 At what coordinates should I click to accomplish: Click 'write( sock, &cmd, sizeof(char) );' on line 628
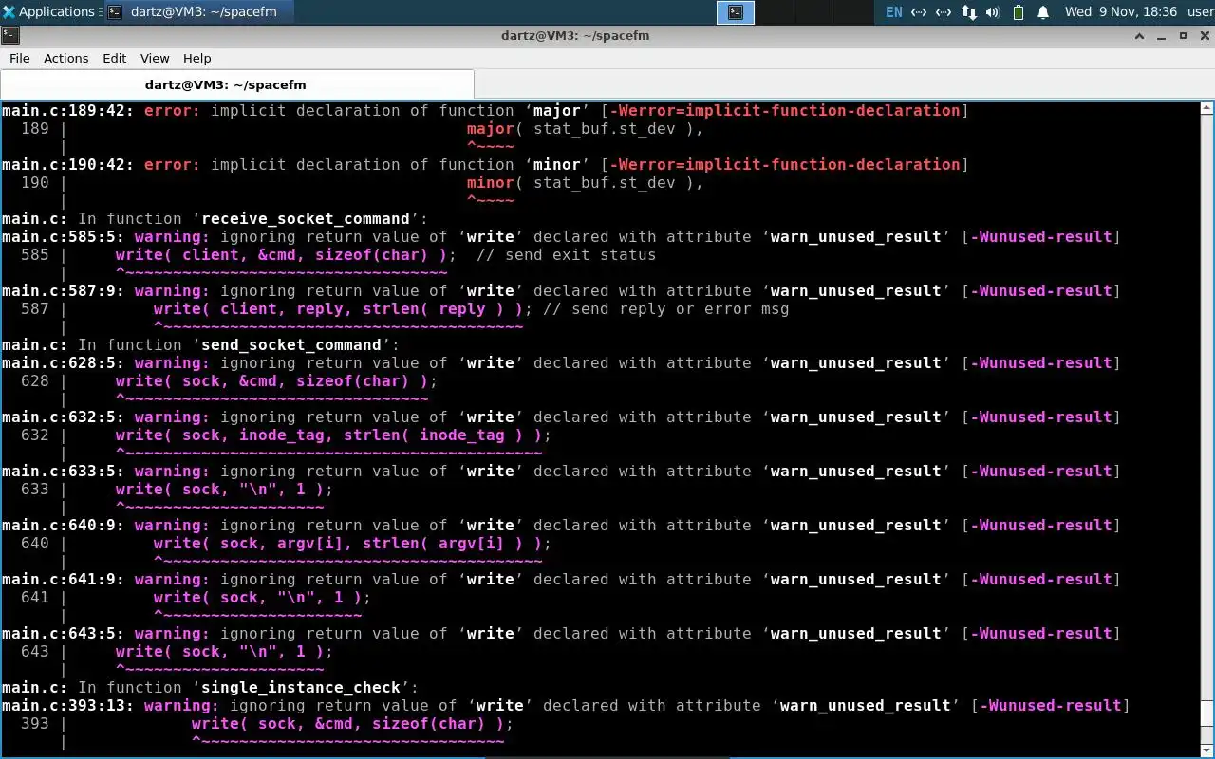tap(277, 381)
